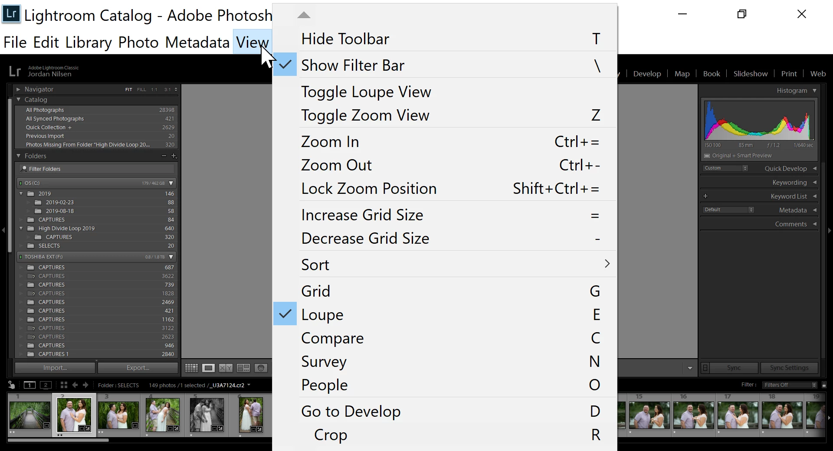Click the second monitor window icon

click(x=46, y=385)
